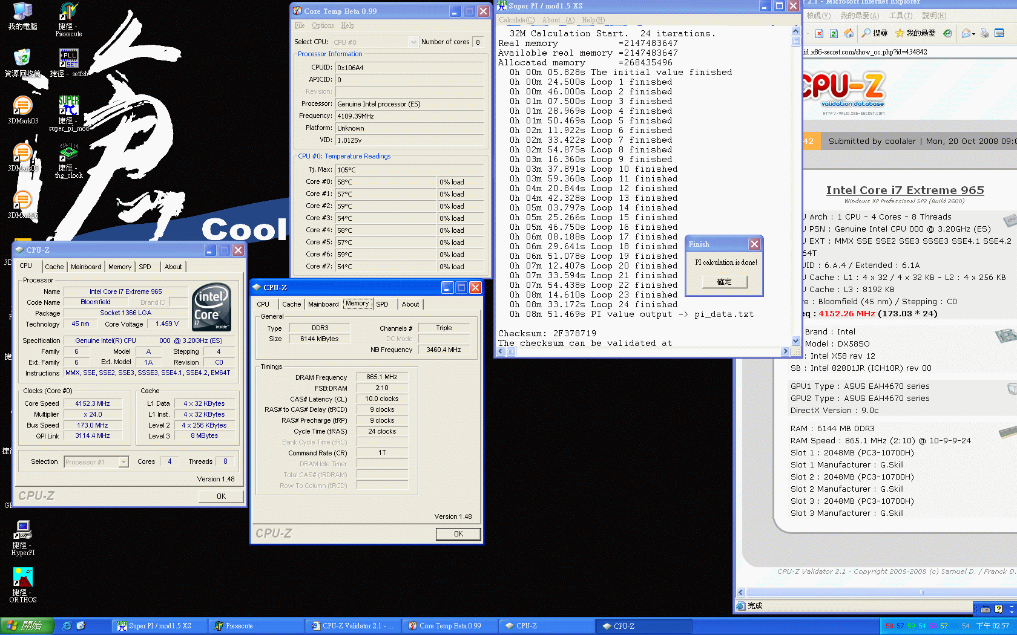Screen dimensions: 1017x635
Task: Click the language bar keyboard icon in tray
Action: [x=986, y=610]
